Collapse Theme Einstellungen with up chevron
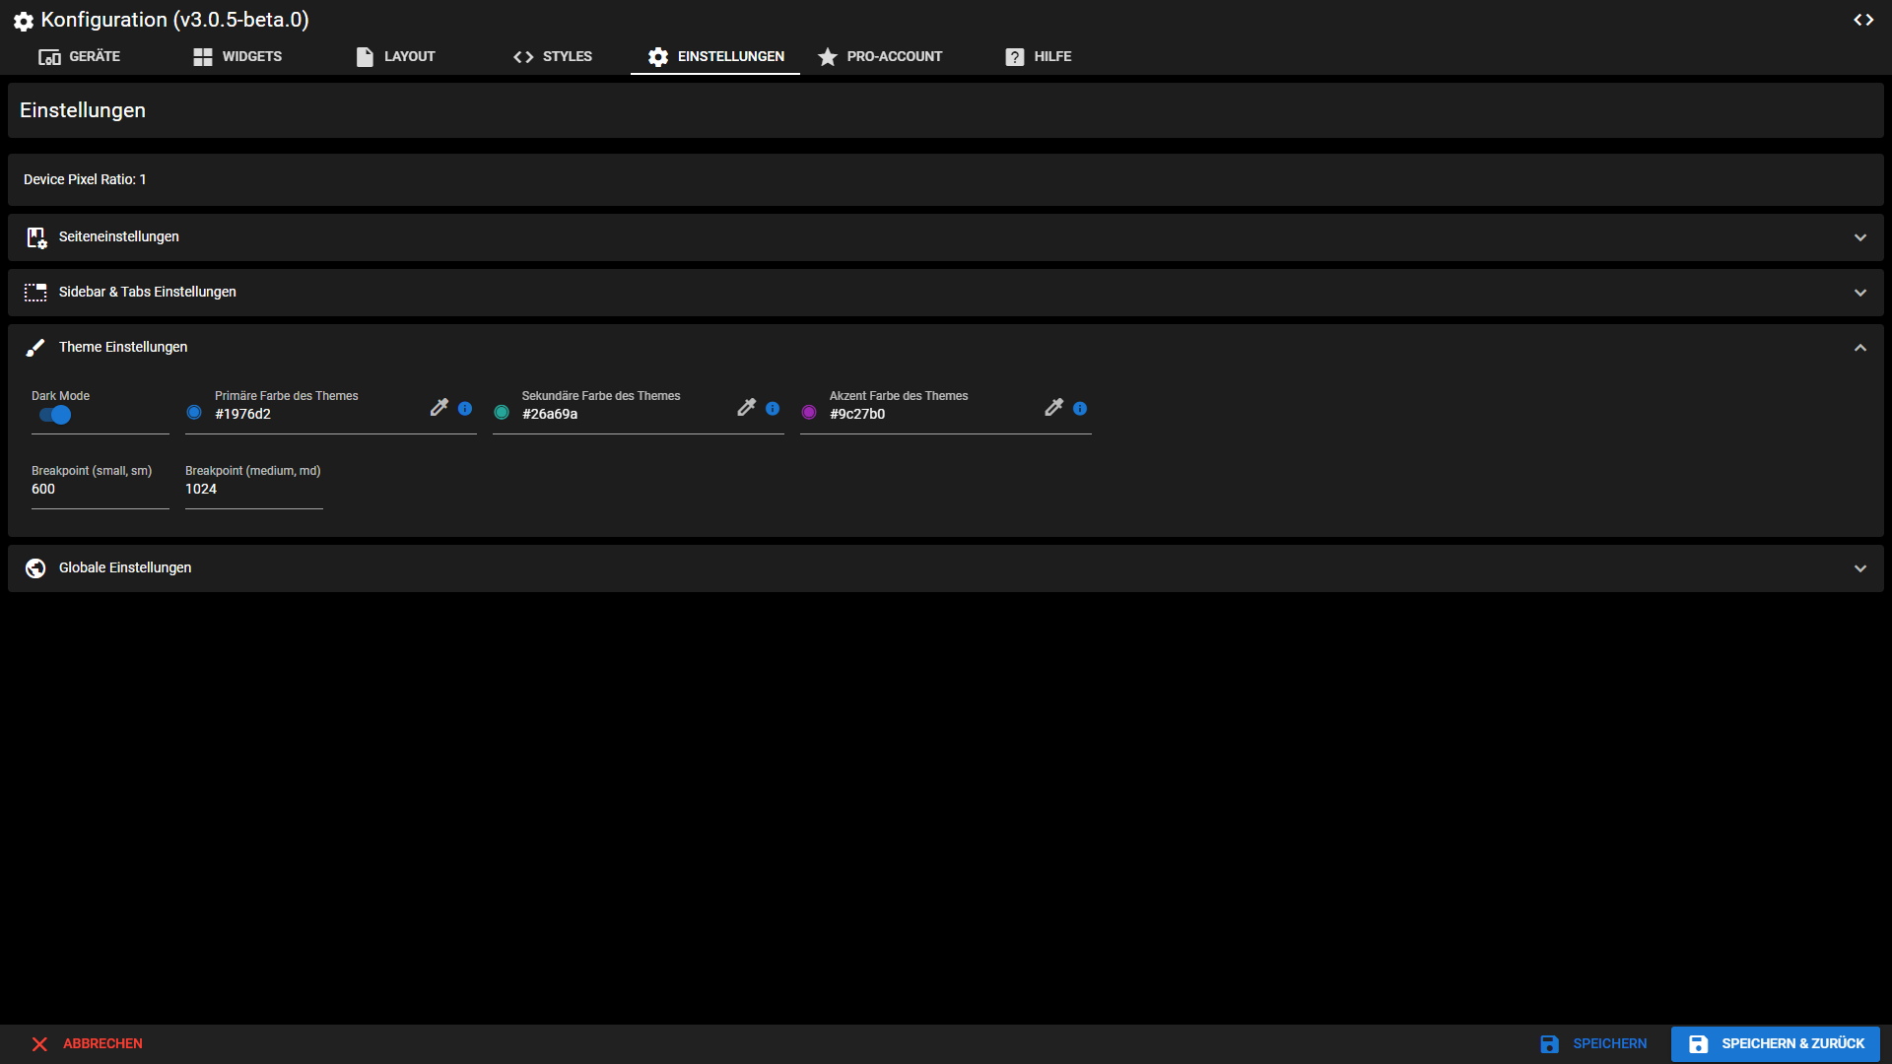The height and width of the screenshot is (1064, 1892). click(x=1860, y=348)
